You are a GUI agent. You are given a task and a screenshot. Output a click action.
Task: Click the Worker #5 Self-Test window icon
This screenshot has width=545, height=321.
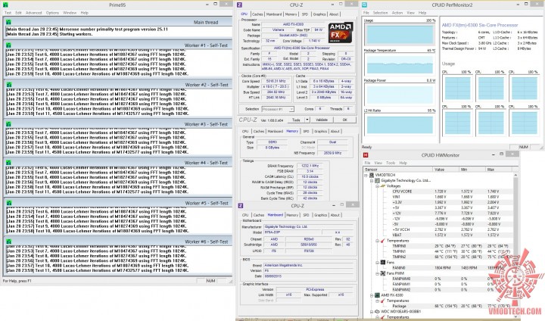8,203
